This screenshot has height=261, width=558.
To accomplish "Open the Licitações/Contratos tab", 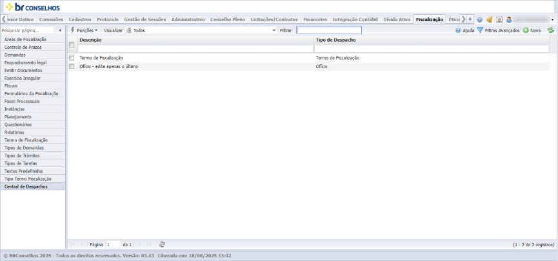I will (274, 19).
